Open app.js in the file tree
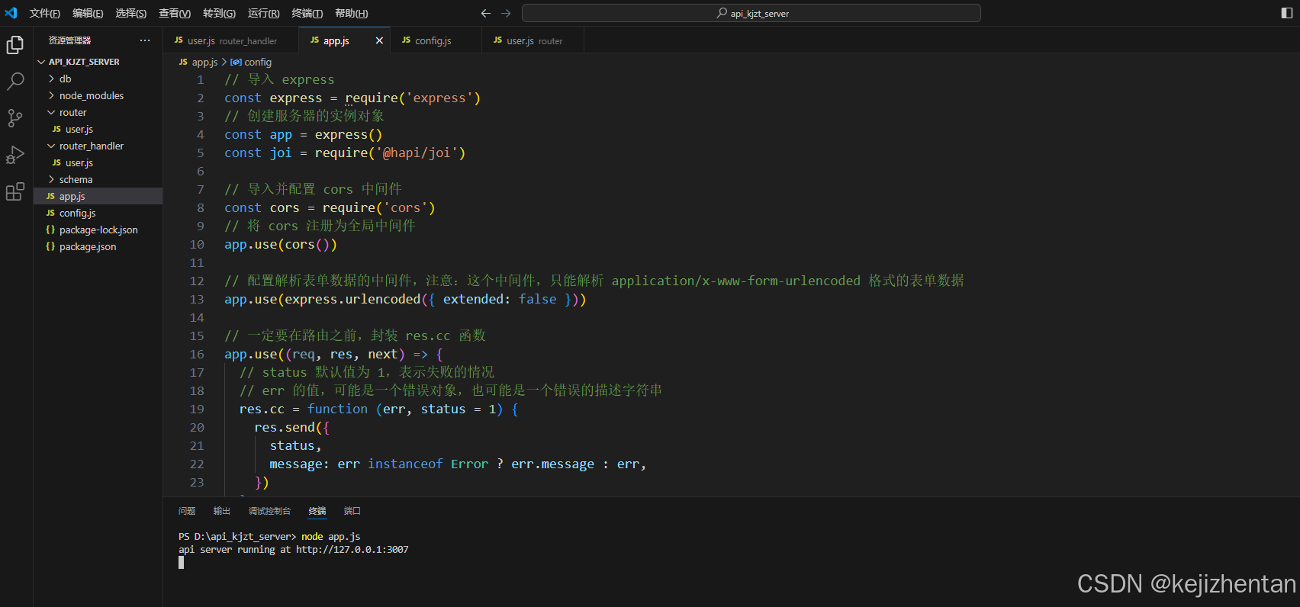The height and width of the screenshot is (607, 1300). (x=98, y=196)
